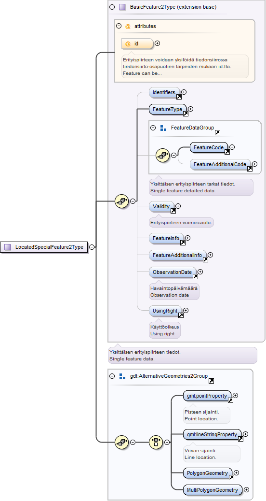266x501 pixels.
Task: Click the FeatureCode reference arrow icon
Action: [x=227, y=151]
